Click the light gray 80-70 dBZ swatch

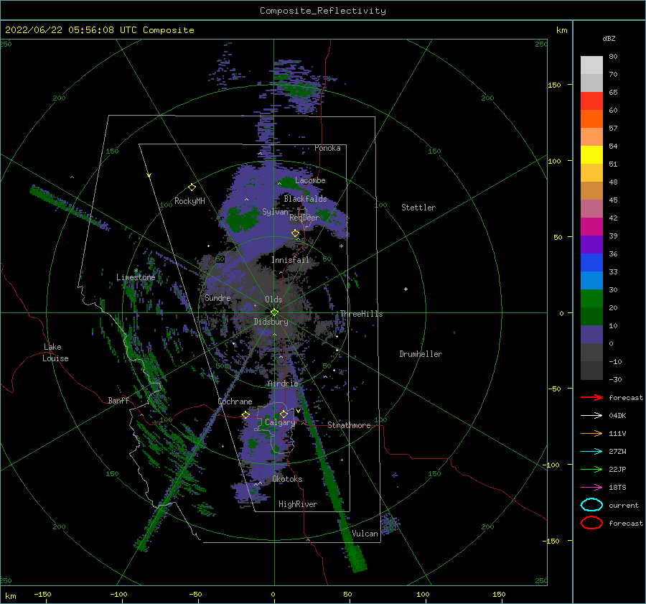(x=591, y=65)
